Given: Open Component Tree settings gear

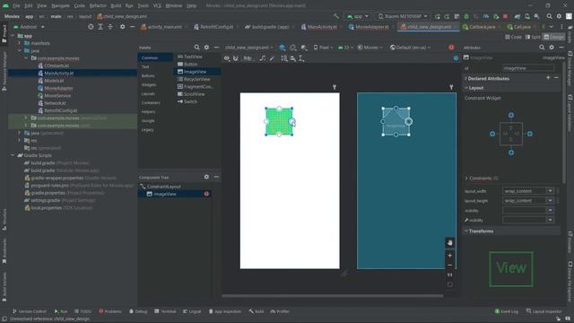Looking at the screenshot, I should click(206, 177).
